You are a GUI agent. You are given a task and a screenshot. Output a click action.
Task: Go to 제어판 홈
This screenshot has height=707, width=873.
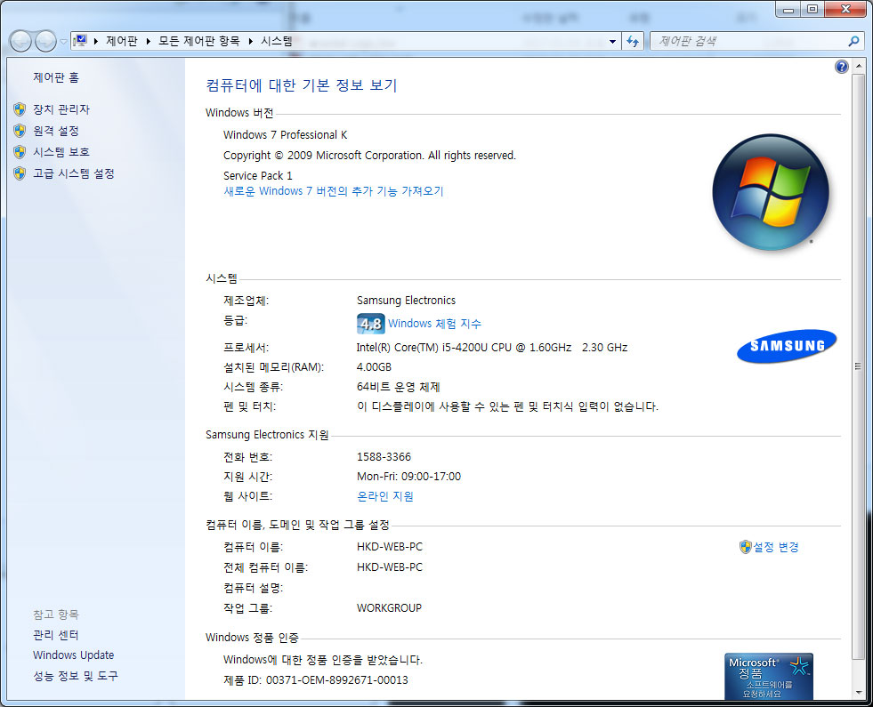(x=56, y=77)
